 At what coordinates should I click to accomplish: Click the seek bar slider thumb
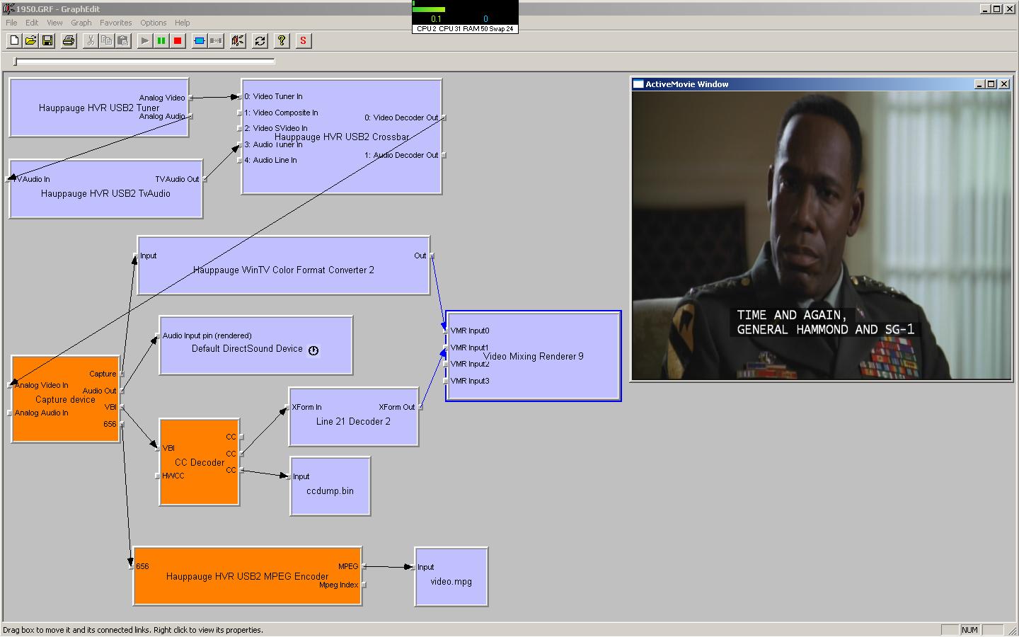tap(16, 62)
